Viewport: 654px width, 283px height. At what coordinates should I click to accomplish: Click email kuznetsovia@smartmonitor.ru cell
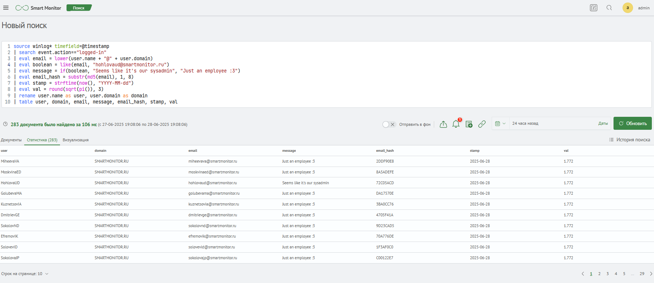click(214, 204)
